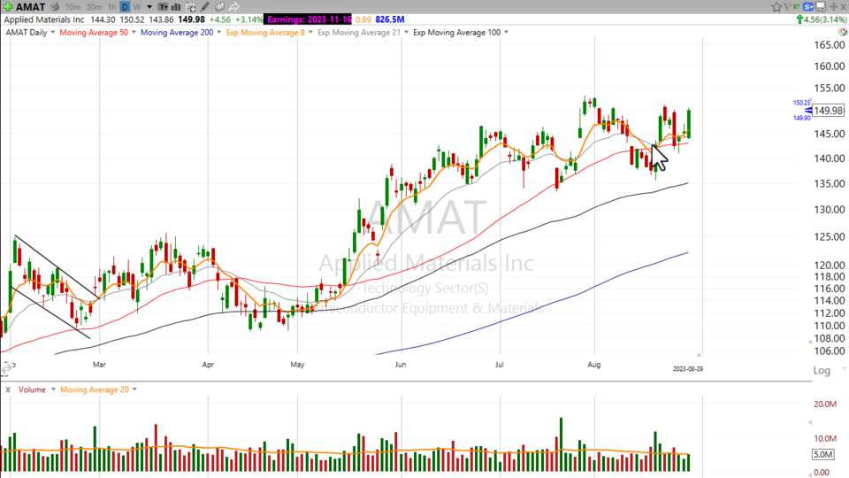Click the 2023-08-29 date label
The width and height of the screenshot is (849, 478).
[x=688, y=368]
